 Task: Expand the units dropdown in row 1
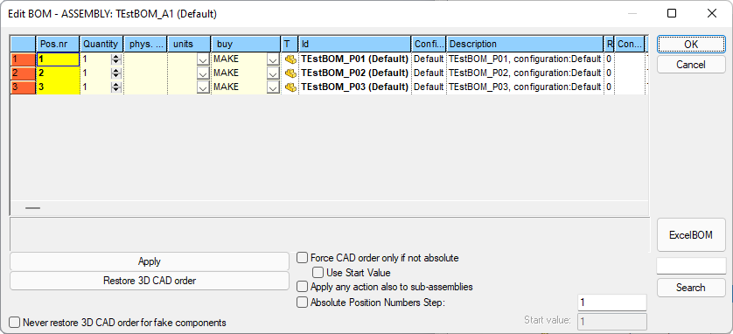[x=203, y=59]
